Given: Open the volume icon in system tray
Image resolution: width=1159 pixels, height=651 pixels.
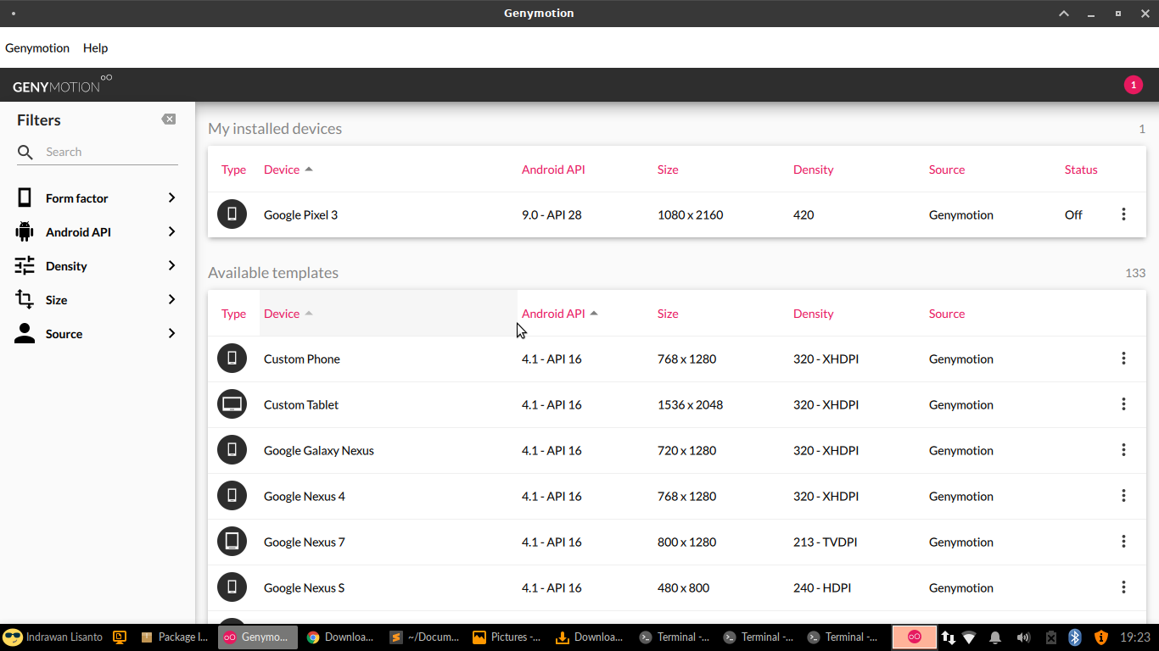Looking at the screenshot, I should pos(1023,637).
